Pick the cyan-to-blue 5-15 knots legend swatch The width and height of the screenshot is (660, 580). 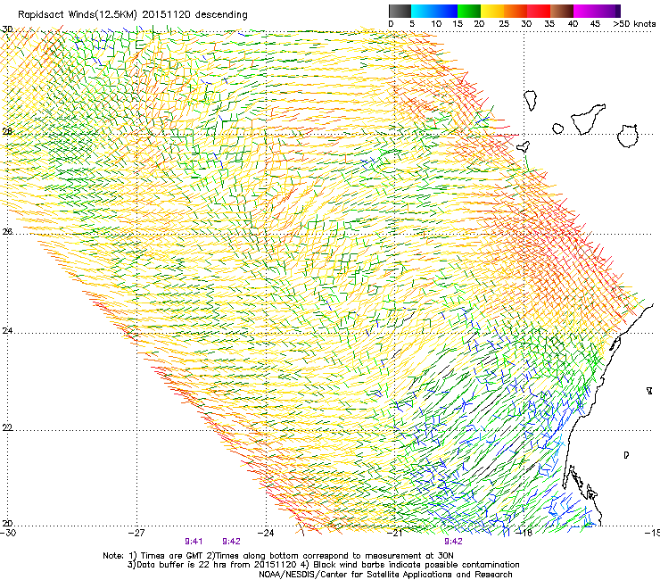(x=434, y=11)
